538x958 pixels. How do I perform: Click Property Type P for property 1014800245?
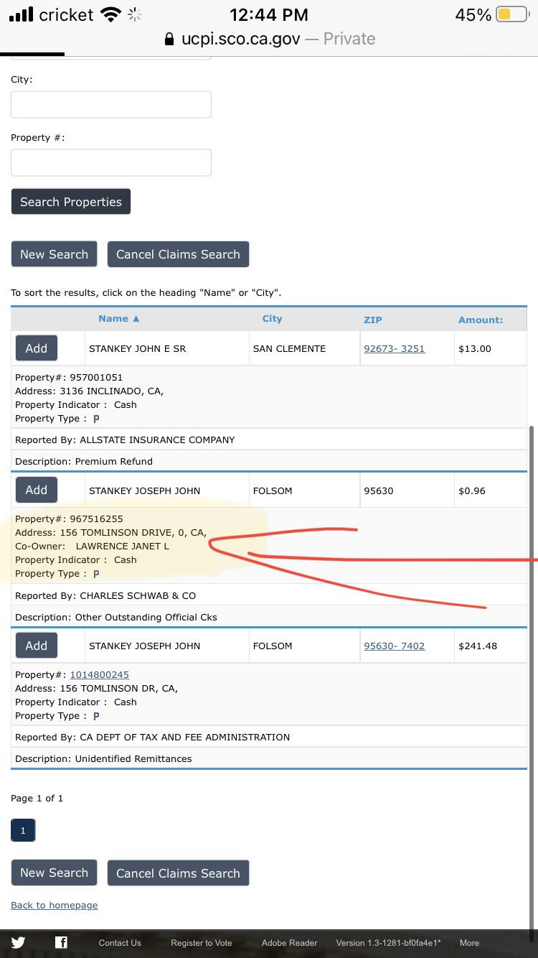[x=96, y=716]
